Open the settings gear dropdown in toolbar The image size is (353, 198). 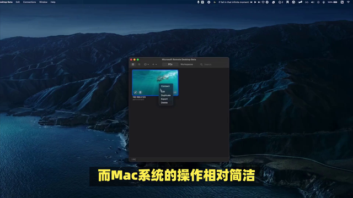pos(146,64)
